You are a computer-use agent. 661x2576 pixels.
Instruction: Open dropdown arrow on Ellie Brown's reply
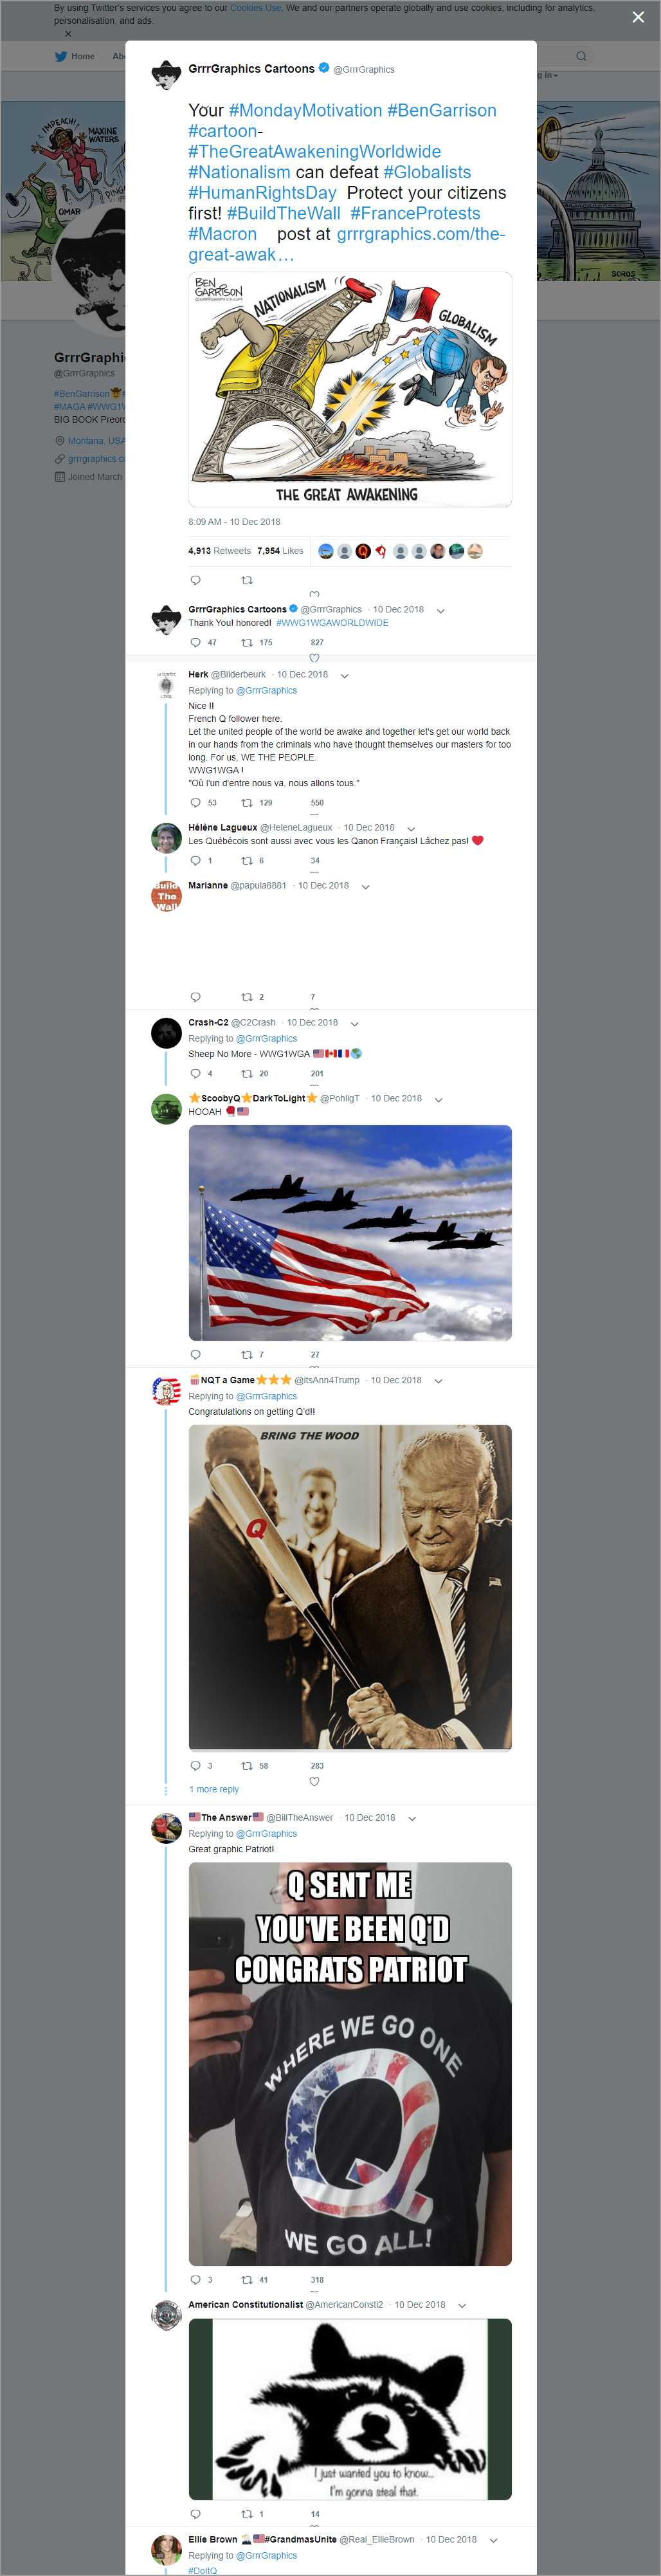click(x=493, y=2539)
